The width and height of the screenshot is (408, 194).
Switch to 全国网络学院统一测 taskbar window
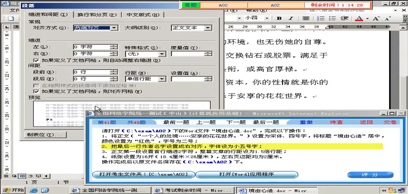pos(111,191)
